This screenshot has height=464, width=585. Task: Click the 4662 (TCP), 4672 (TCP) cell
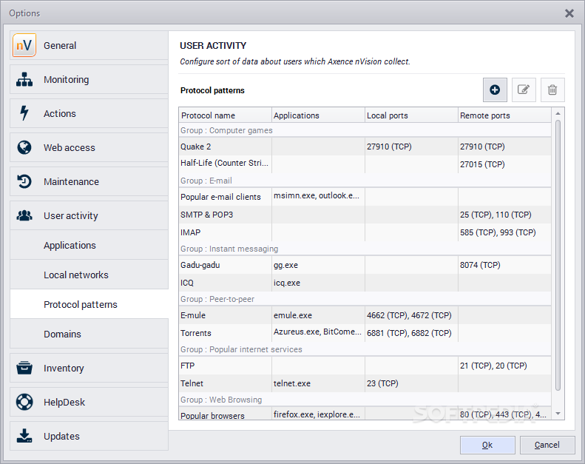point(411,315)
